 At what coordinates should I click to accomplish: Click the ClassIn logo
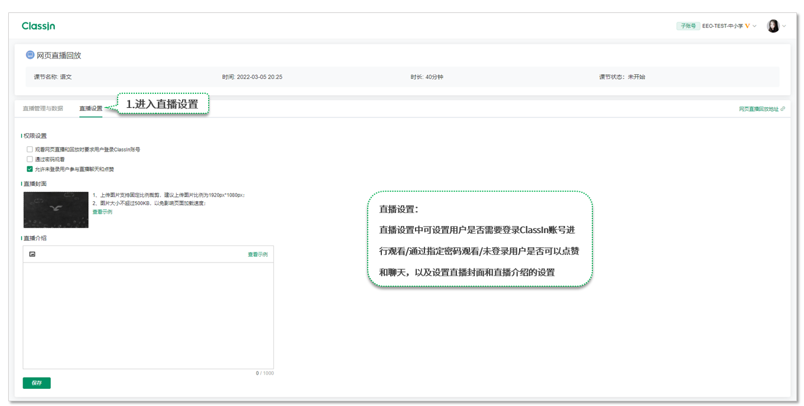(x=38, y=26)
